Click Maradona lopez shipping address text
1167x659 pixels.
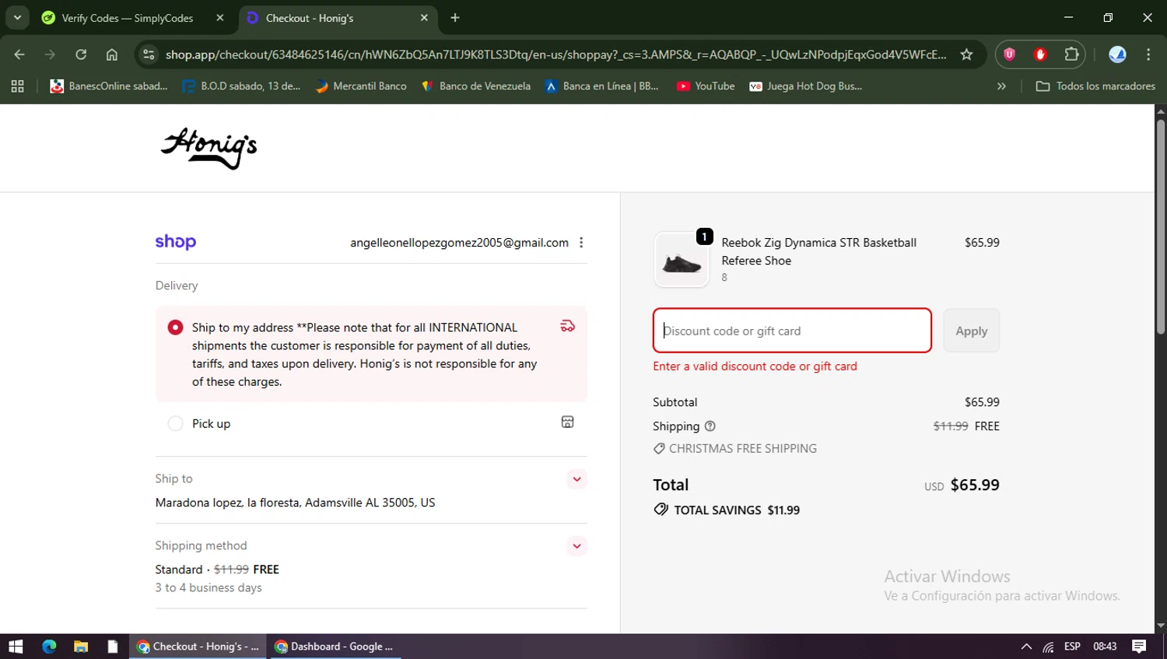coord(295,503)
